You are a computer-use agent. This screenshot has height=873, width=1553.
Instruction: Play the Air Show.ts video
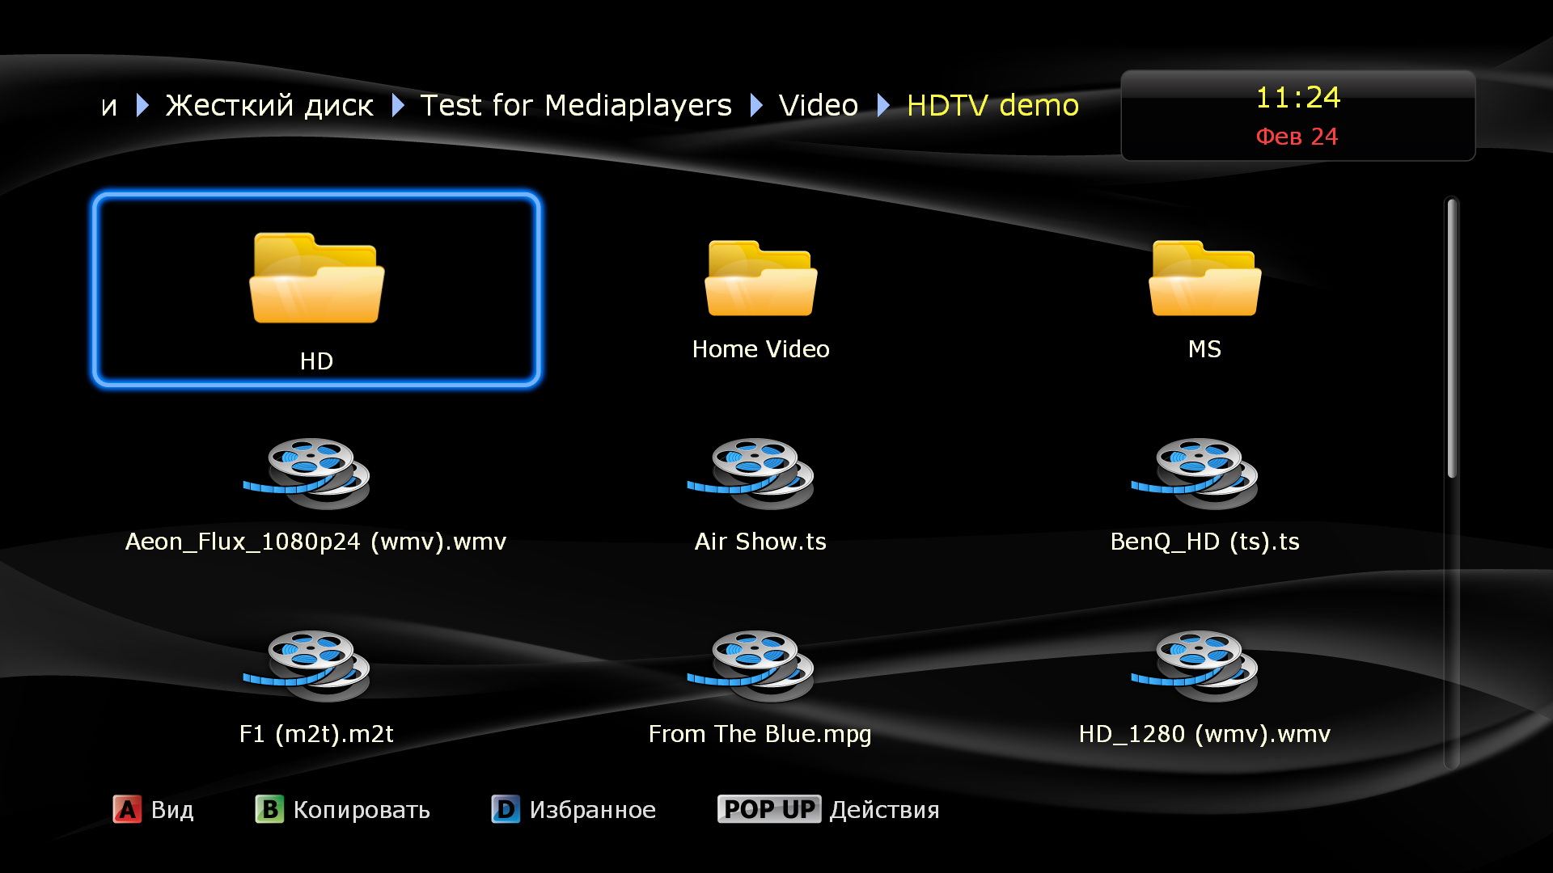point(751,474)
